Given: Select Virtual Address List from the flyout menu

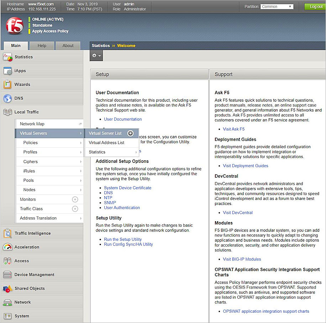Looking at the screenshot, I should [107, 143].
